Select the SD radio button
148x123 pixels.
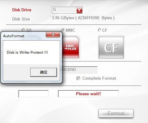coord(23,30)
